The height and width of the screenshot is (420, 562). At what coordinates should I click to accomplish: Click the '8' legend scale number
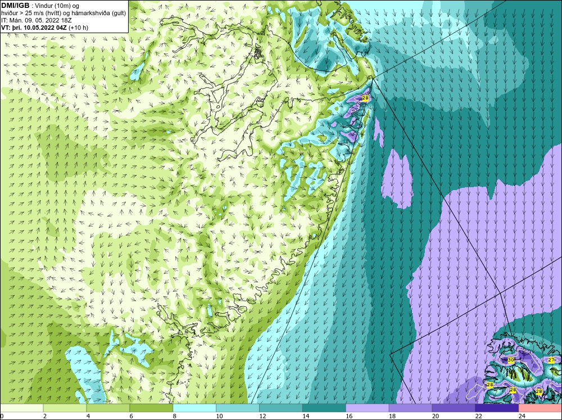[175, 416]
